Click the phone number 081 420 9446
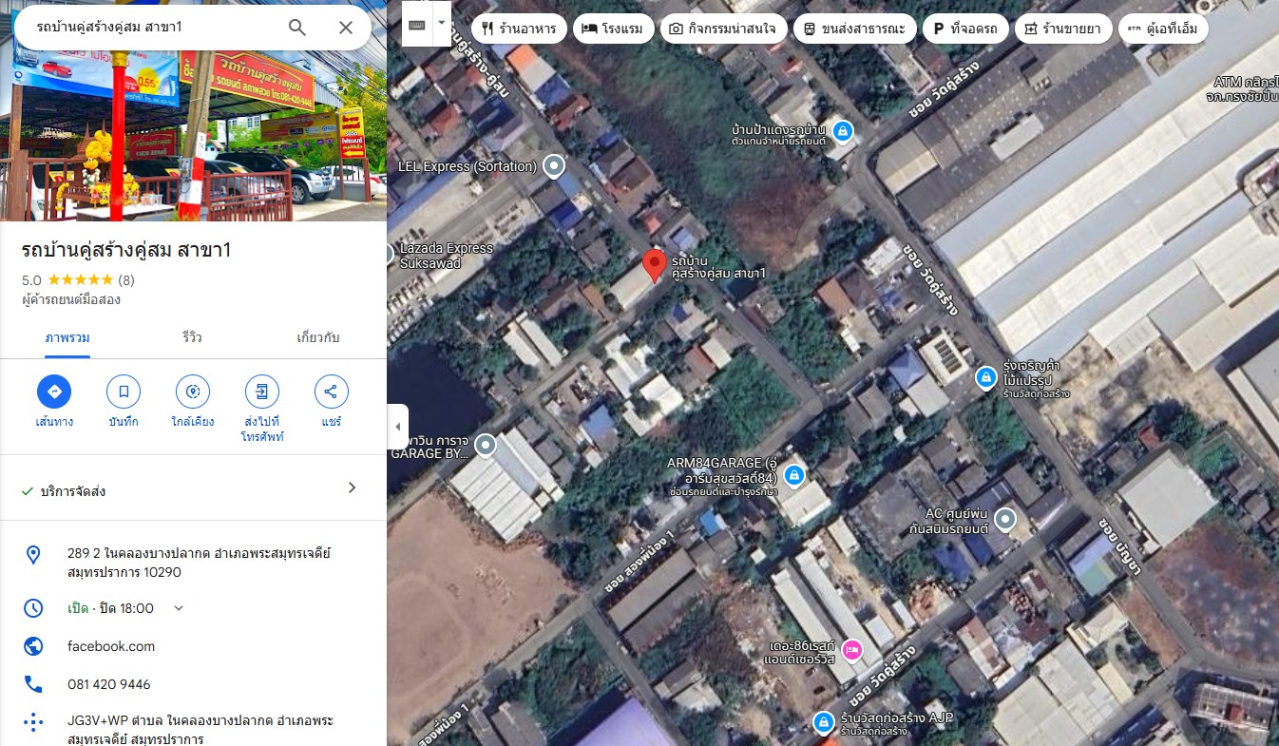This screenshot has width=1279, height=746. click(109, 684)
